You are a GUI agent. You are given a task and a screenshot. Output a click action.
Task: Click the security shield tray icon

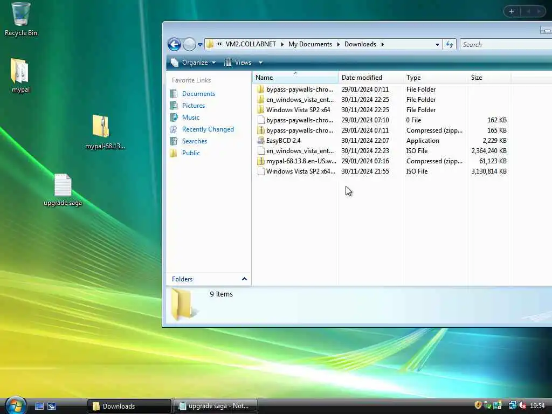coord(478,405)
